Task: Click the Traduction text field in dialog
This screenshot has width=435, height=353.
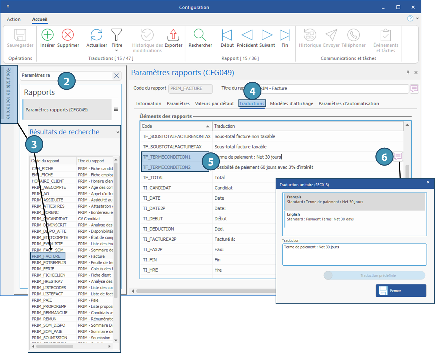Action: coord(354,255)
